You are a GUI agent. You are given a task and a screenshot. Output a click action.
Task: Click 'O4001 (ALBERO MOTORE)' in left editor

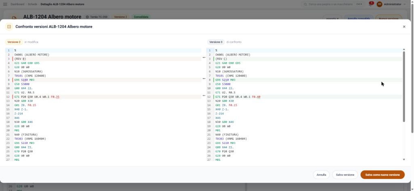[x=32, y=55]
